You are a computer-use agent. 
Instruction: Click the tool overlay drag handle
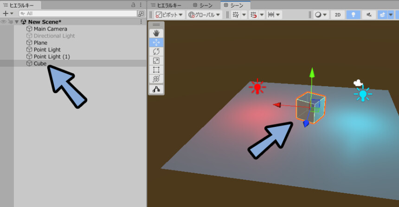click(156, 25)
